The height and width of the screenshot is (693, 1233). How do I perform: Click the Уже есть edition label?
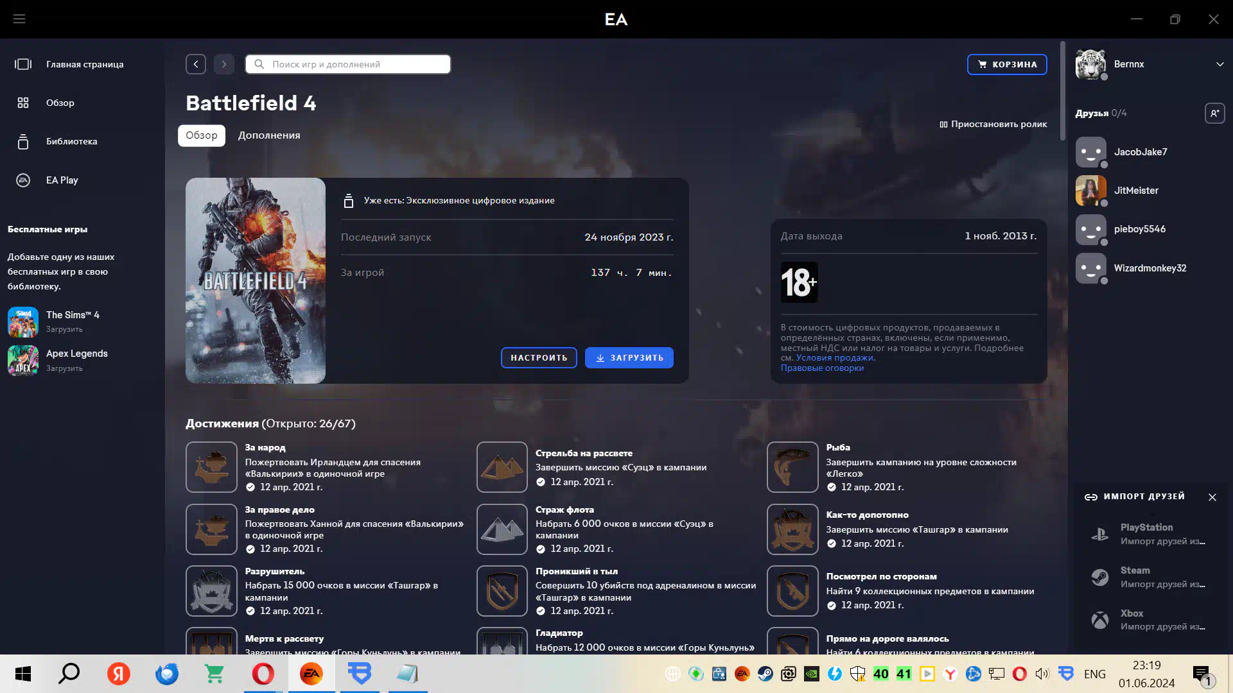(x=459, y=201)
